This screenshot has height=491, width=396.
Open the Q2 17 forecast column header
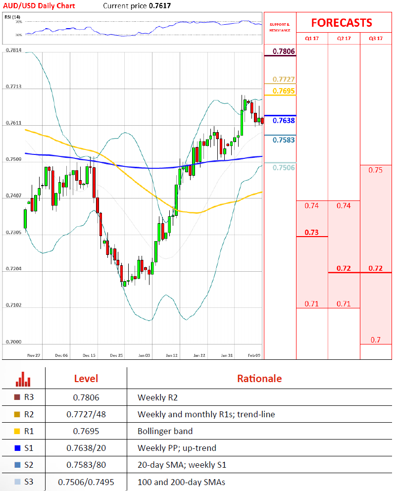coord(344,39)
